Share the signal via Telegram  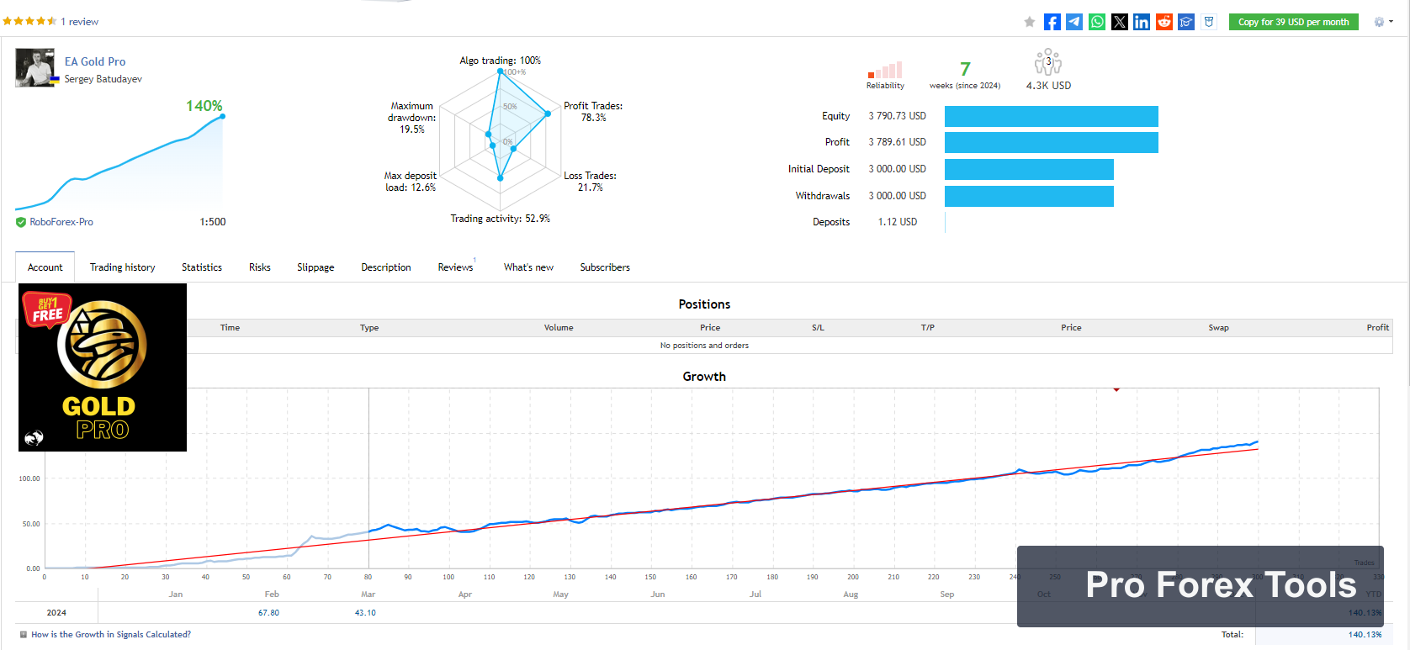click(x=1074, y=22)
